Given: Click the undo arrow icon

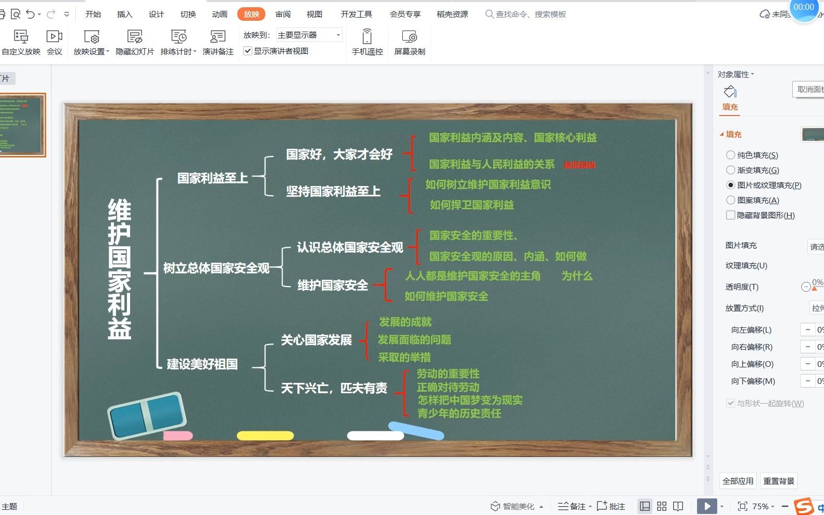Looking at the screenshot, I should tap(31, 15).
